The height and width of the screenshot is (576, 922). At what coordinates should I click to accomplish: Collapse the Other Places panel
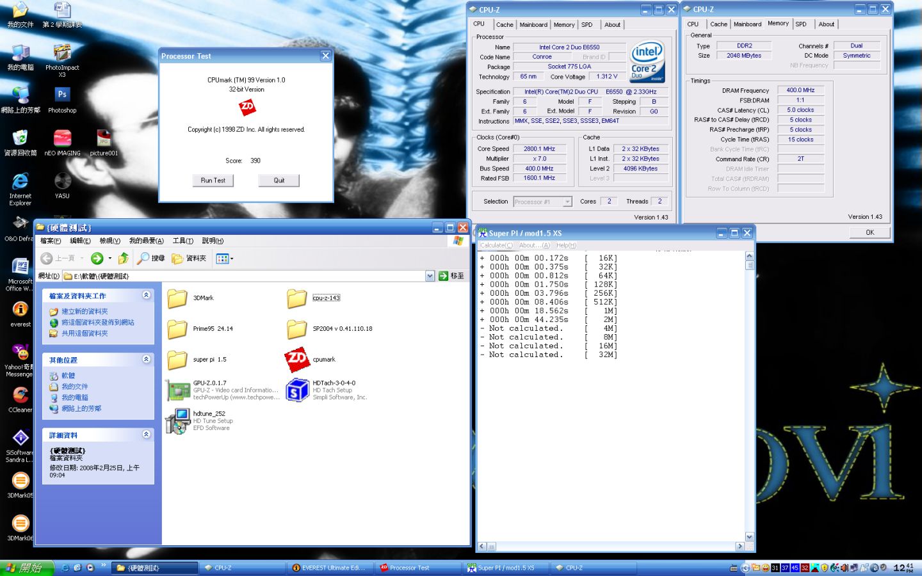pyautogui.click(x=146, y=359)
